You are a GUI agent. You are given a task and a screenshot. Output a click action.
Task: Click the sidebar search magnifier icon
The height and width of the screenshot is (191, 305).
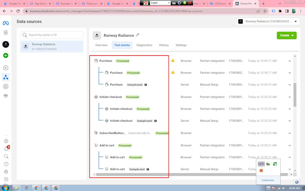click(x=6, y=156)
